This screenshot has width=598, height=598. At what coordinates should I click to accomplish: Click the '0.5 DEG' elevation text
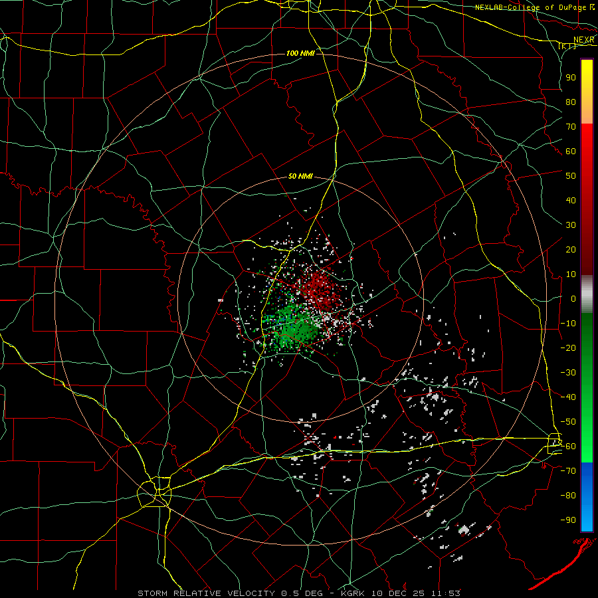click(302, 593)
